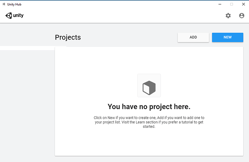Click the Unity Hub title bar icon
The height and width of the screenshot is (162, 249).
pos(3,4)
